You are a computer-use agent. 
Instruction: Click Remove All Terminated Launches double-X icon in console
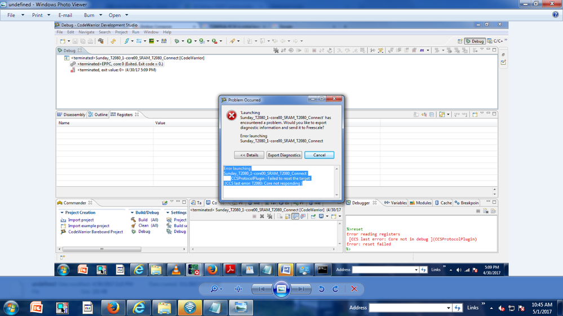tap(269, 216)
